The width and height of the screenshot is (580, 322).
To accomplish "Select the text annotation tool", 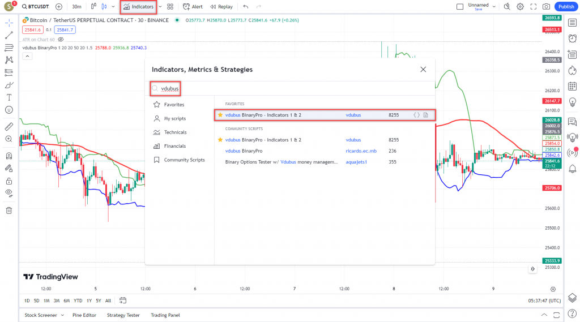I will coord(9,97).
